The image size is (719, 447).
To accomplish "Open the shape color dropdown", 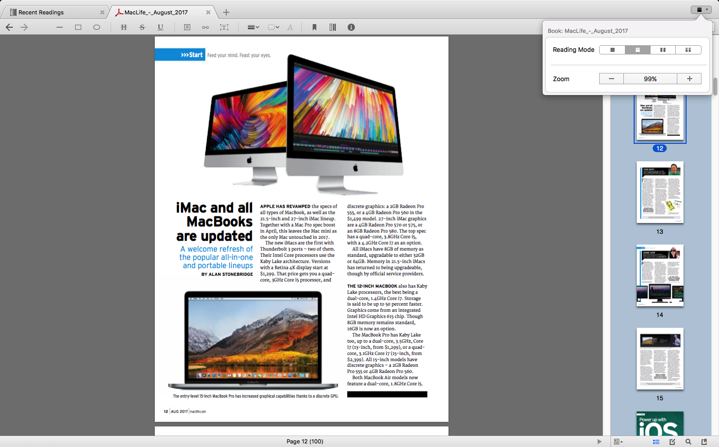I will [274, 27].
